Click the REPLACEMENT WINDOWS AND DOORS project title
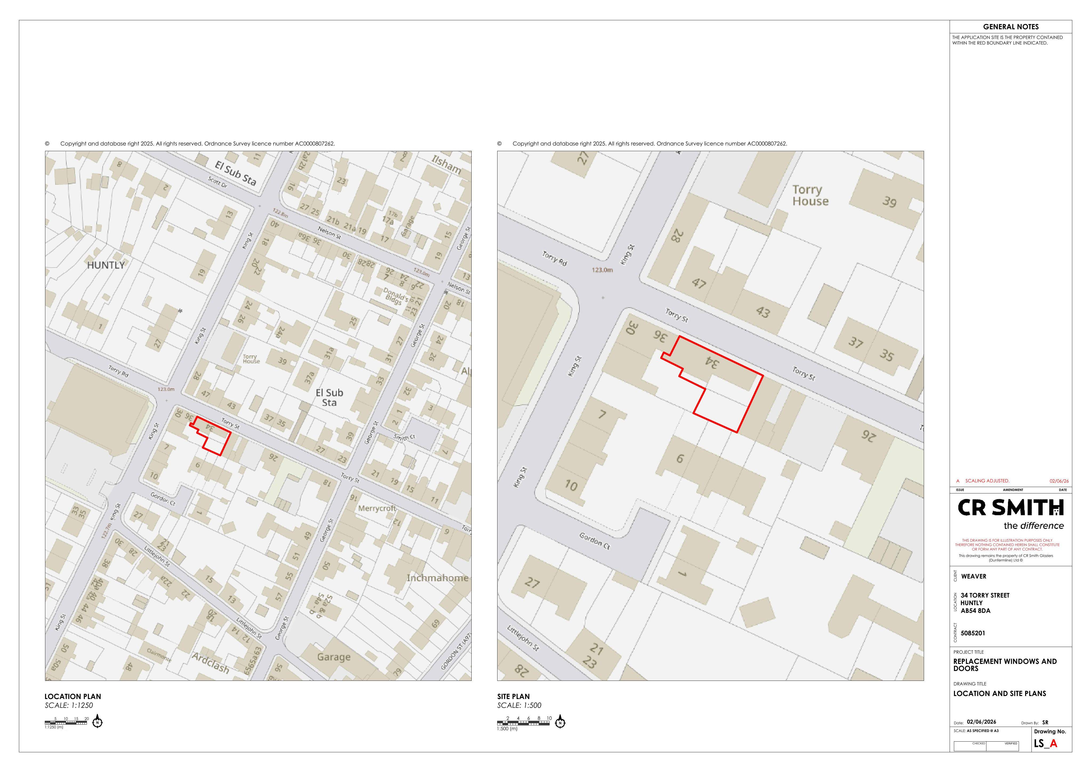 pyautogui.click(x=1005, y=665)
